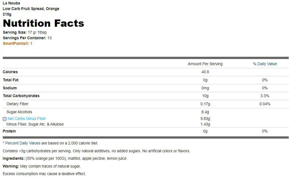Click the Protein row label

(9, 131)
